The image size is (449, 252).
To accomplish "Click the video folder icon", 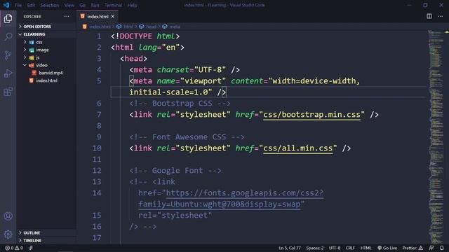I will (x=32, y=65).
